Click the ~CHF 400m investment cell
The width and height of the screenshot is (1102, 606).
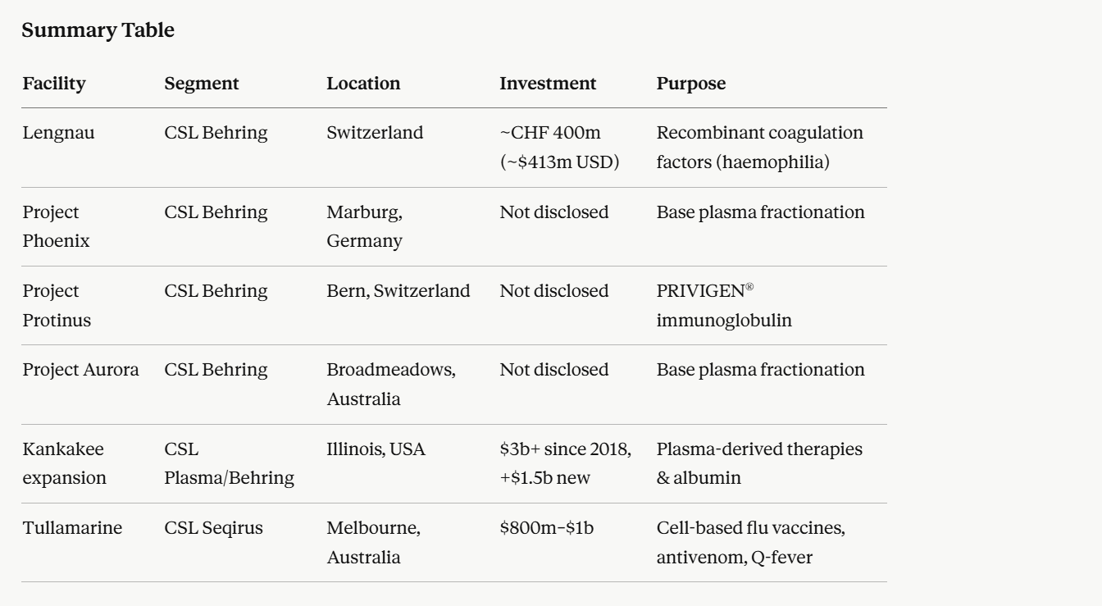(x=559, y=148)
